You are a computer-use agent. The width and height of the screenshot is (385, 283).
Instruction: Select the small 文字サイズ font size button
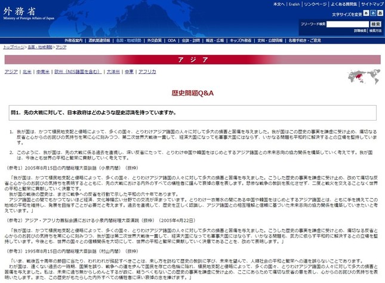[366, 13]
